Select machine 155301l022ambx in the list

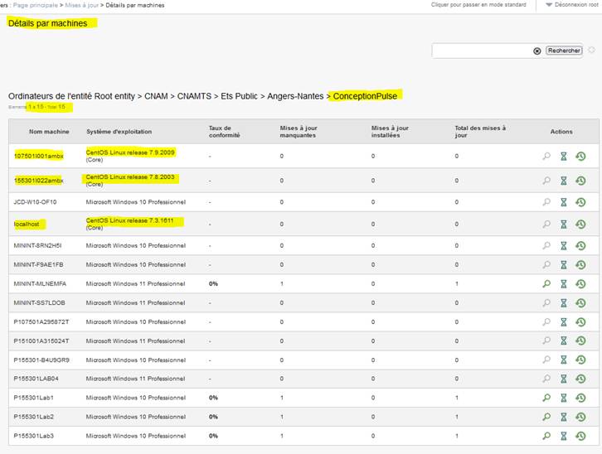38,181
